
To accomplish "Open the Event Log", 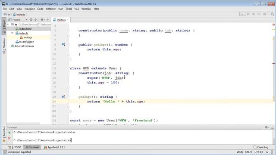I will click(x=260, y=147).
